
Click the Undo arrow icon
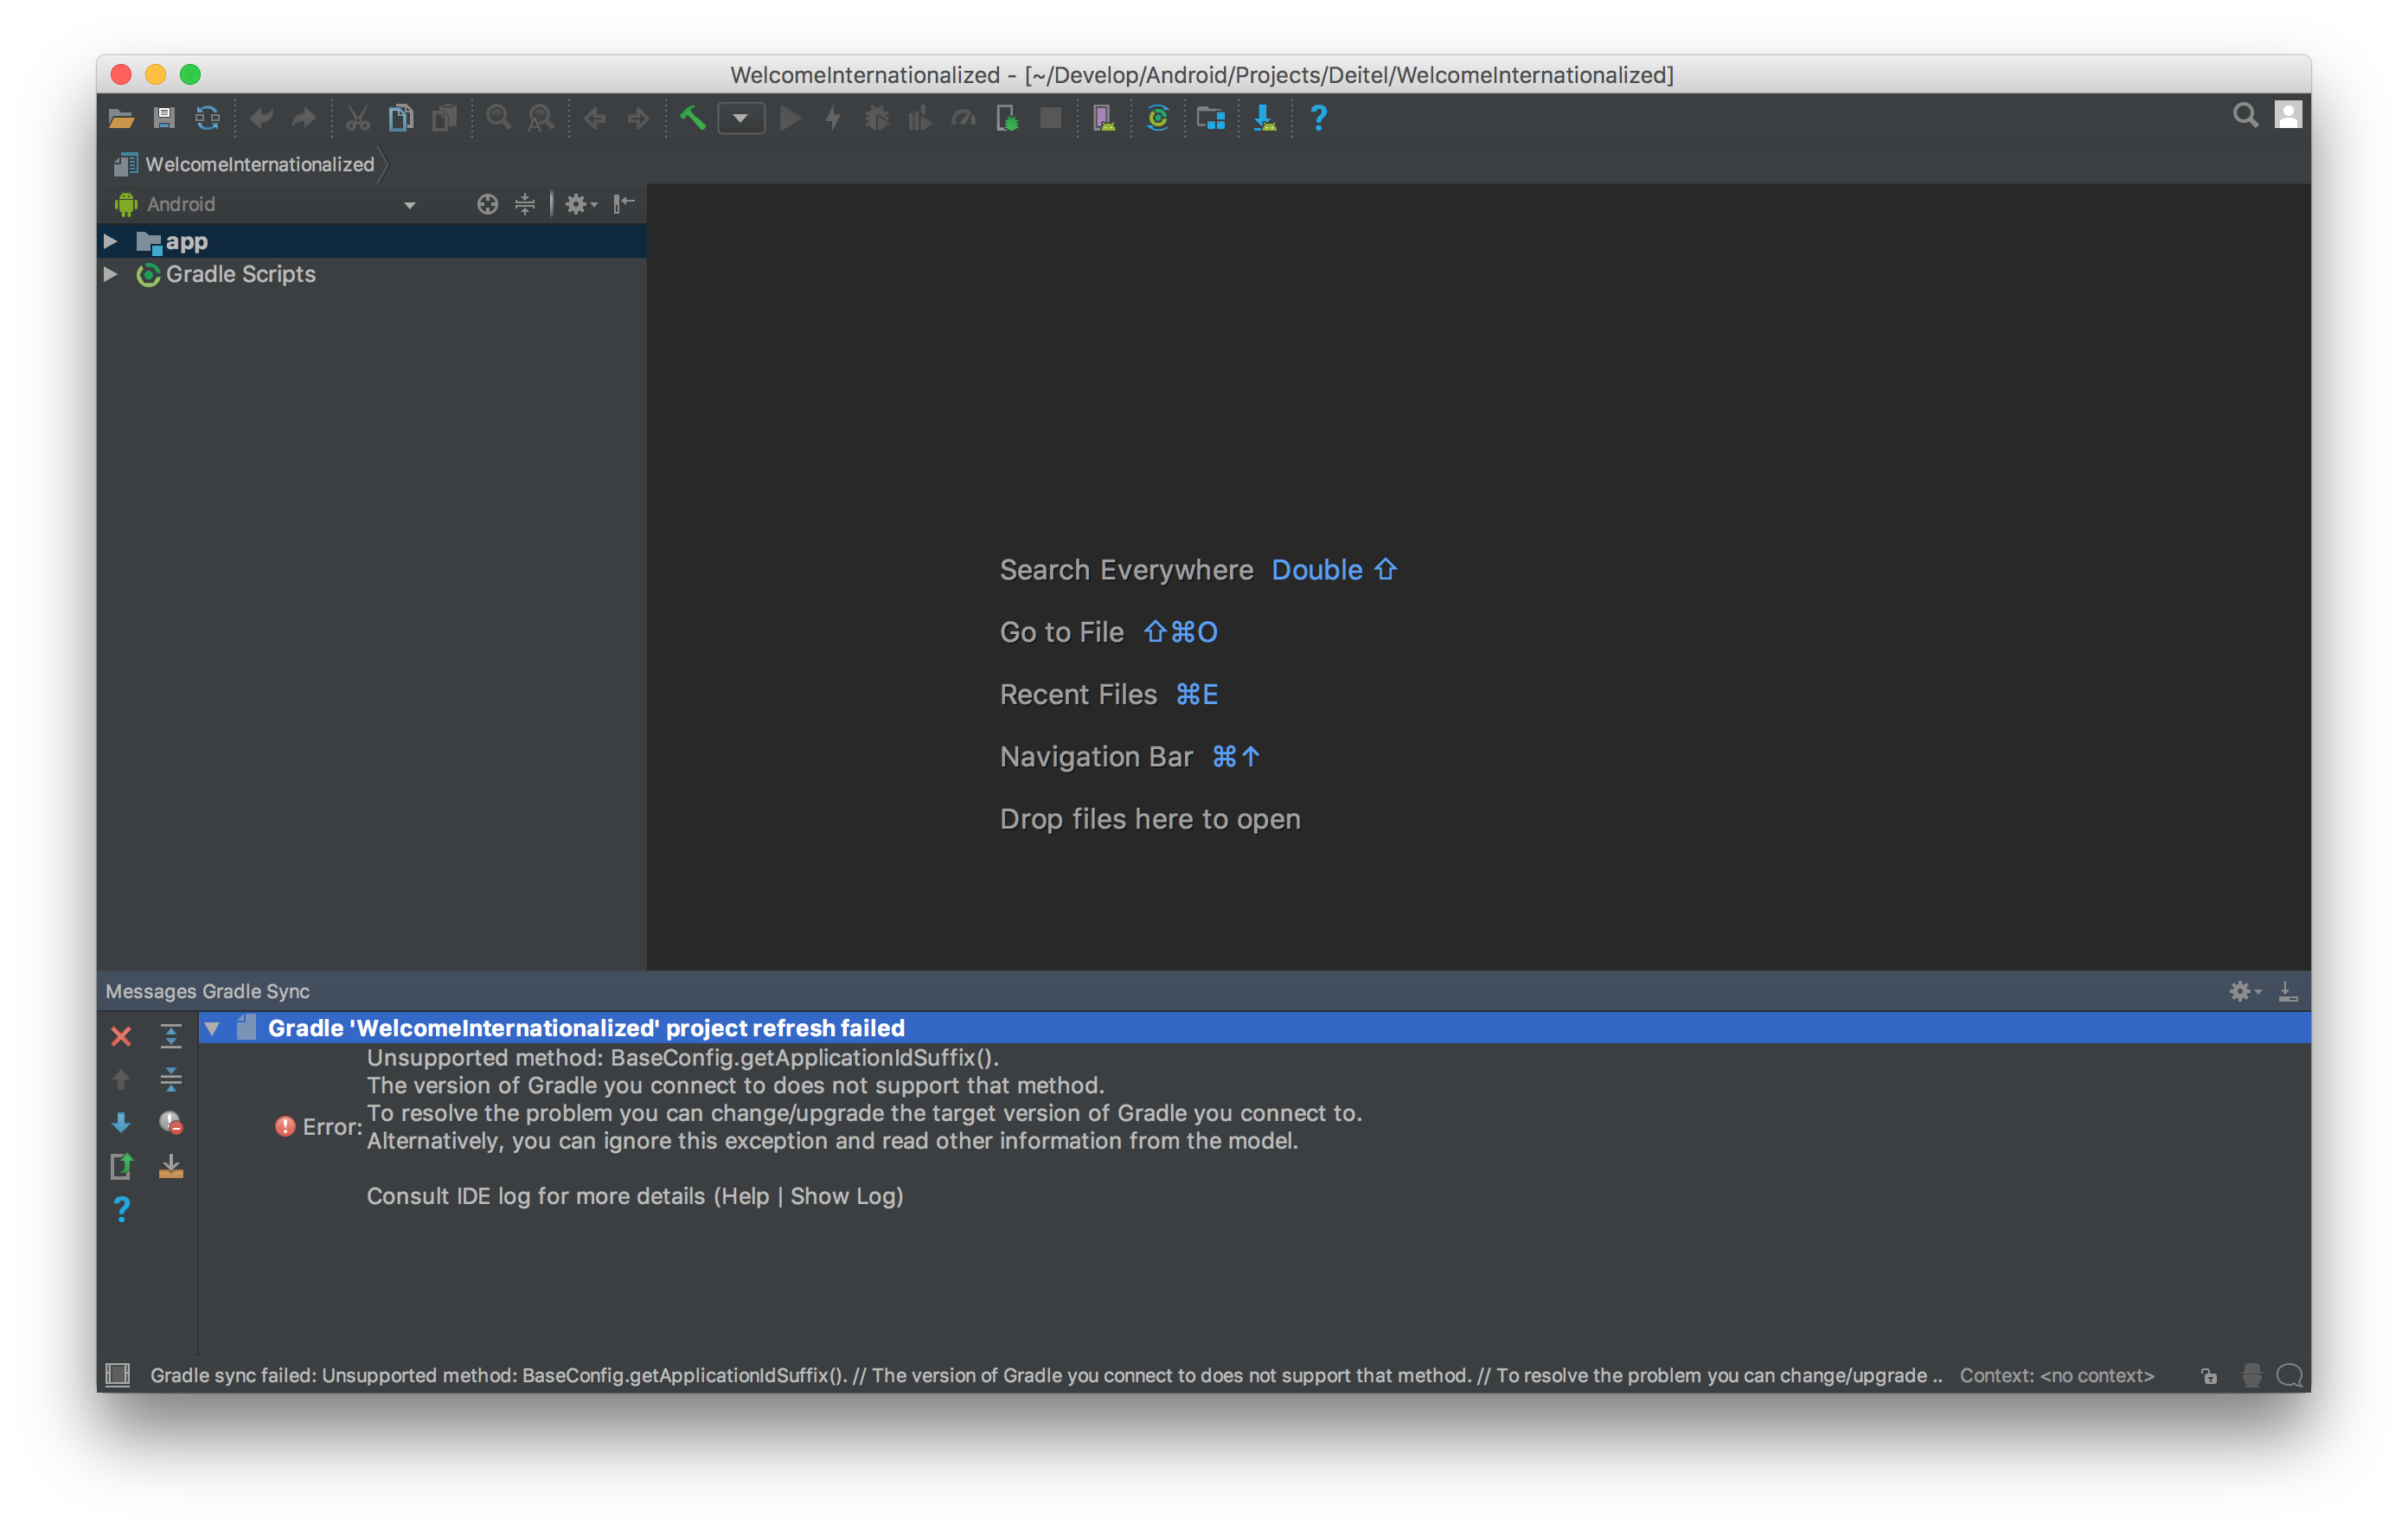pos(261,119)
